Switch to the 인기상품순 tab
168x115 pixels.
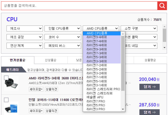[x=18, y=60]
